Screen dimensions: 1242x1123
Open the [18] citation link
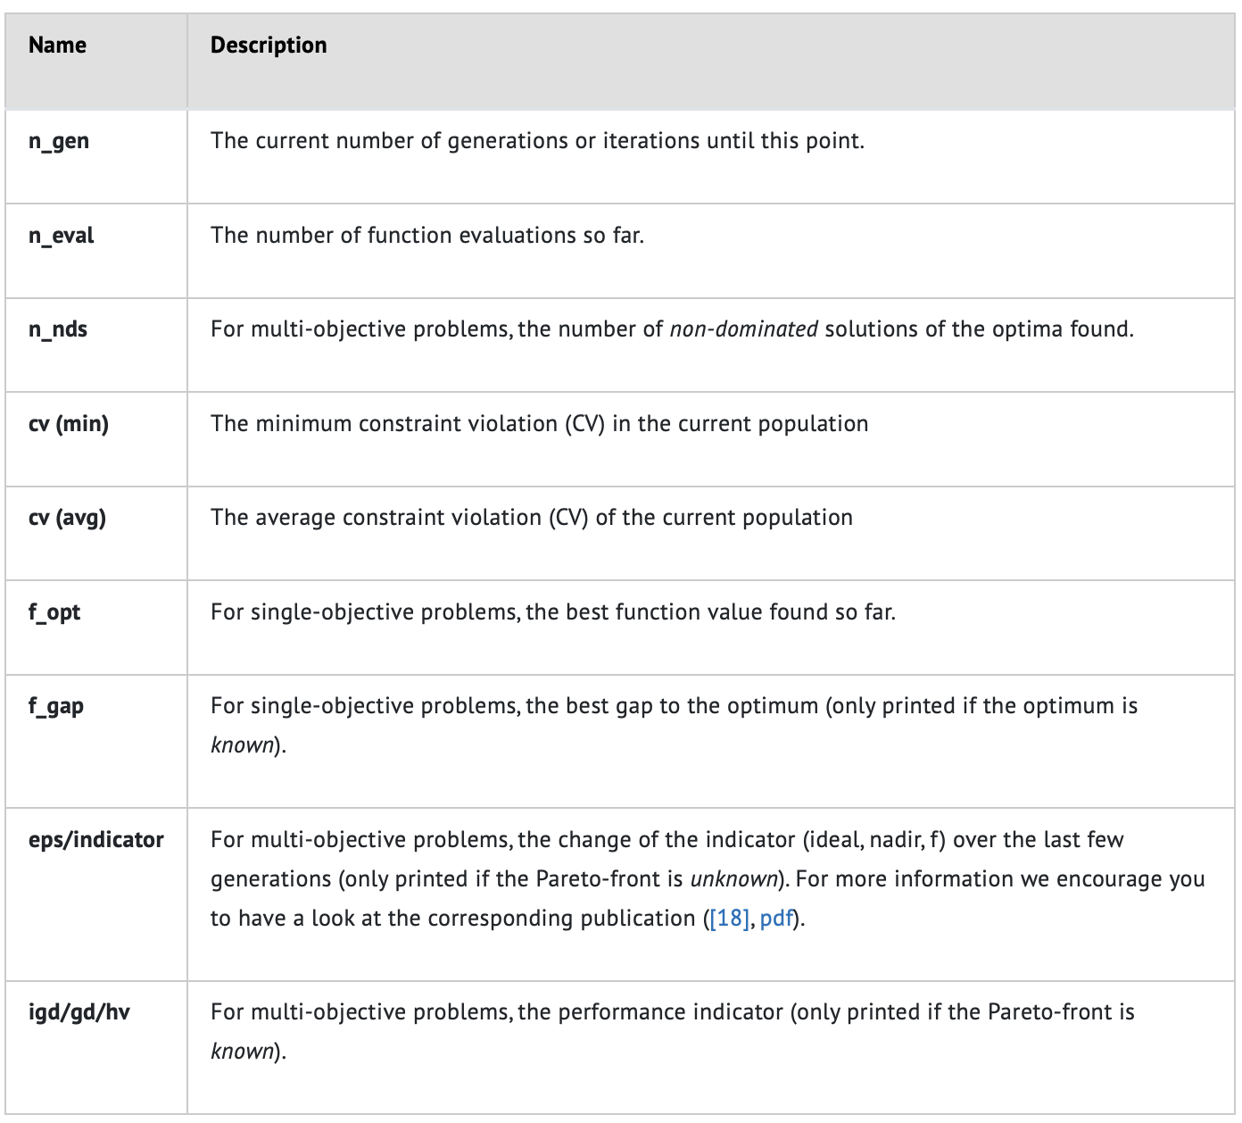coord(730,919)
